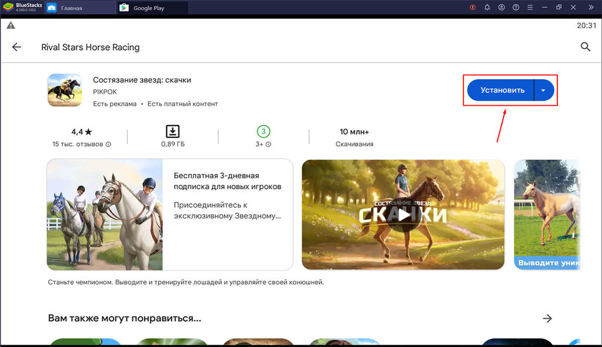Open the BlueStacks hamburger menu

(x=530, y=7)
